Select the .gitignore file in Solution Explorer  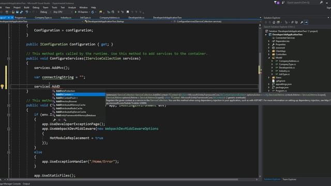coord(280,81)
